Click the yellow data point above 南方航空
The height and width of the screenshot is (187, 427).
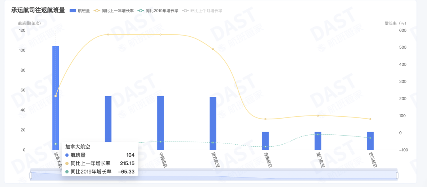pyautogui.click(x=213, y=49)
